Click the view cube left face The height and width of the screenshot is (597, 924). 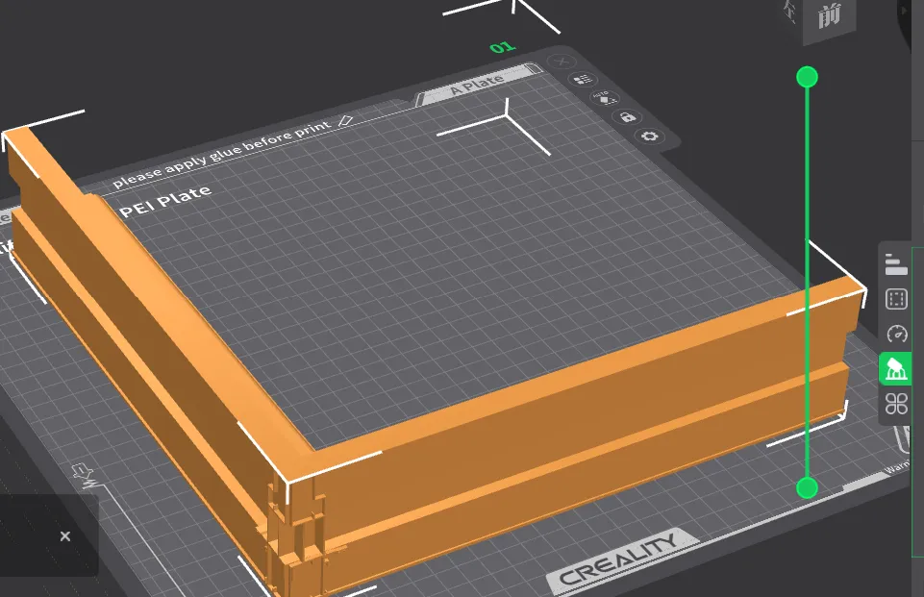pos(792,12)
